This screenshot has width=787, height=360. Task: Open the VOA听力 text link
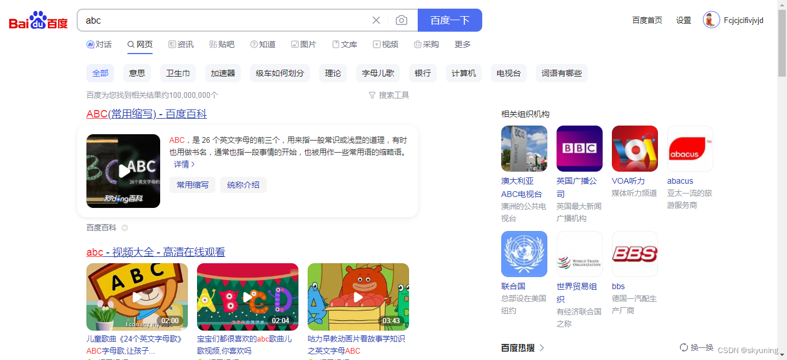coord(629,181)
